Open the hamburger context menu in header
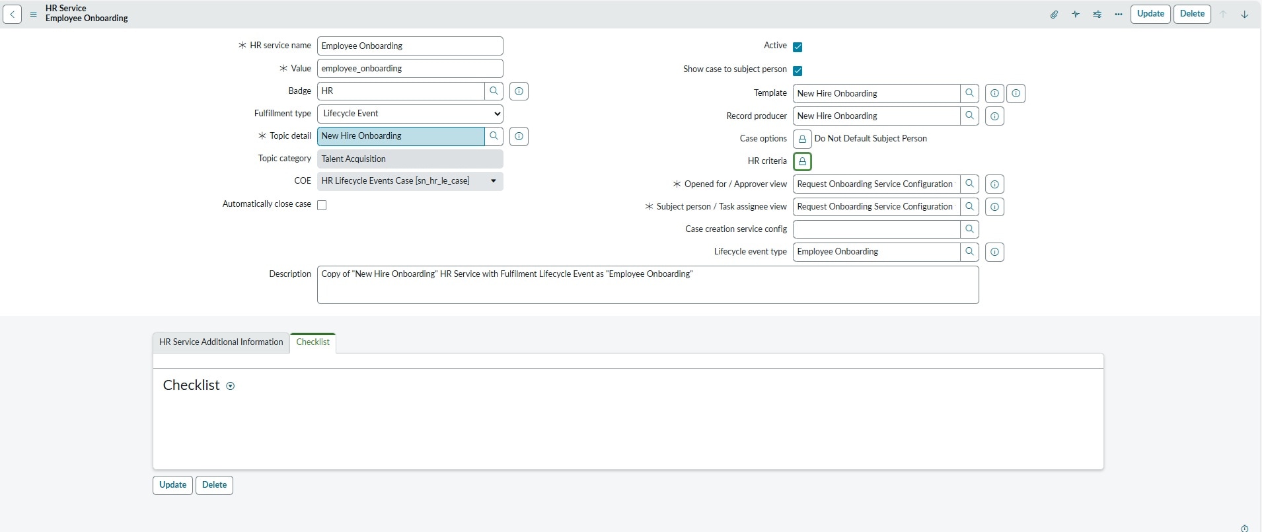This screenshot has width=1262, height=532. (x=33, y=15)
